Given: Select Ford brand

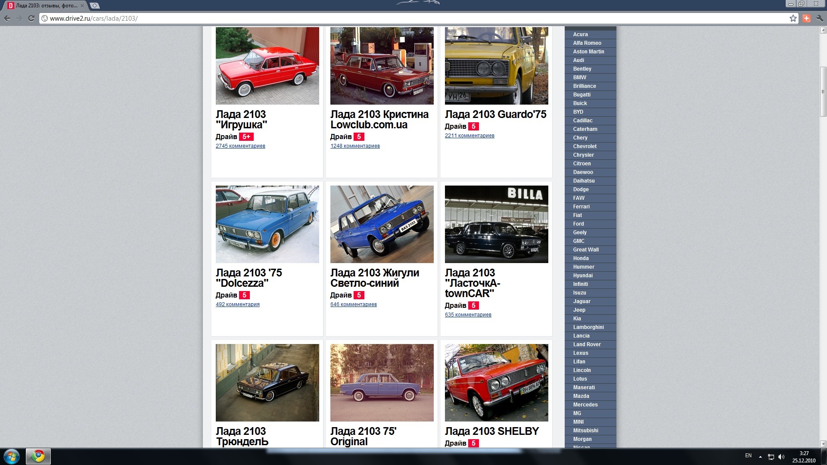Looking at the screenshot, I should point(591,224).
